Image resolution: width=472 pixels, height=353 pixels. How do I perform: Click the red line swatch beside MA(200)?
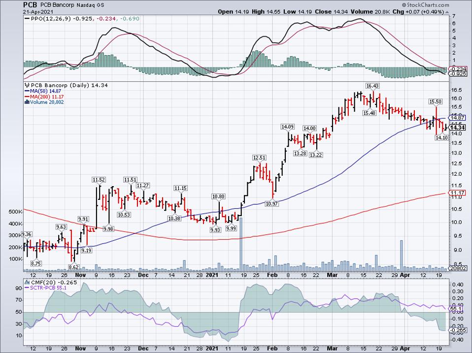pos(27,96)
